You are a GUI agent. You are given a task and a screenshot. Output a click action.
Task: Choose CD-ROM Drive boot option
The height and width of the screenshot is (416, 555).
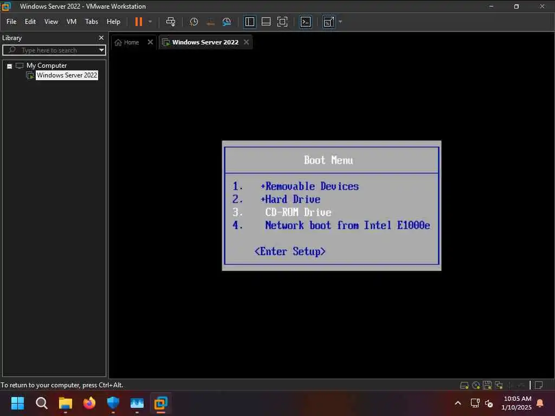click(299, 212)
